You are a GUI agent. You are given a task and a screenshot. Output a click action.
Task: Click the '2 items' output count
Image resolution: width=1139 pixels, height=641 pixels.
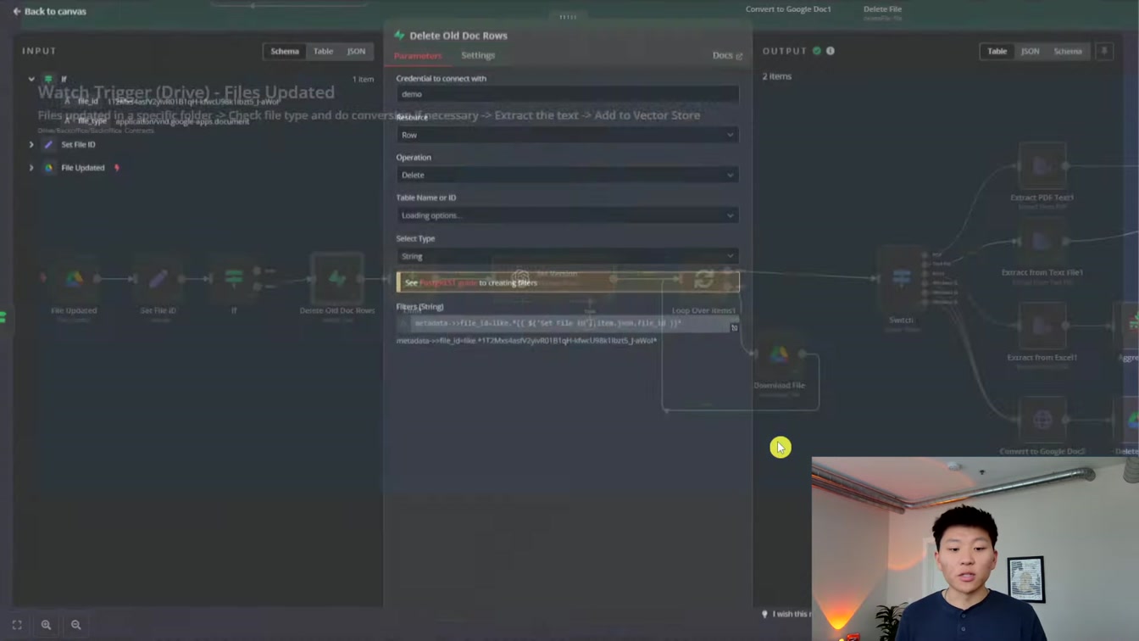click(x=776, y=76)
